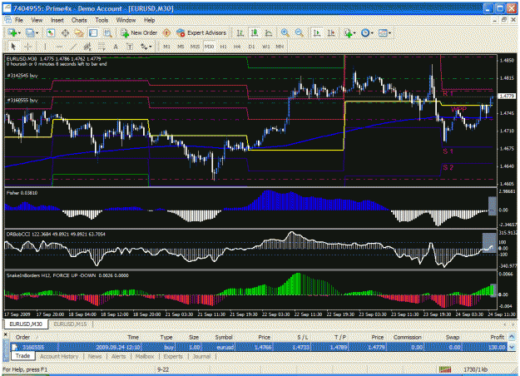Image resolution: width=520 pixels, height=376 pixels.
Task: Select the Trendline drawing tool
Action: [73, 47]
